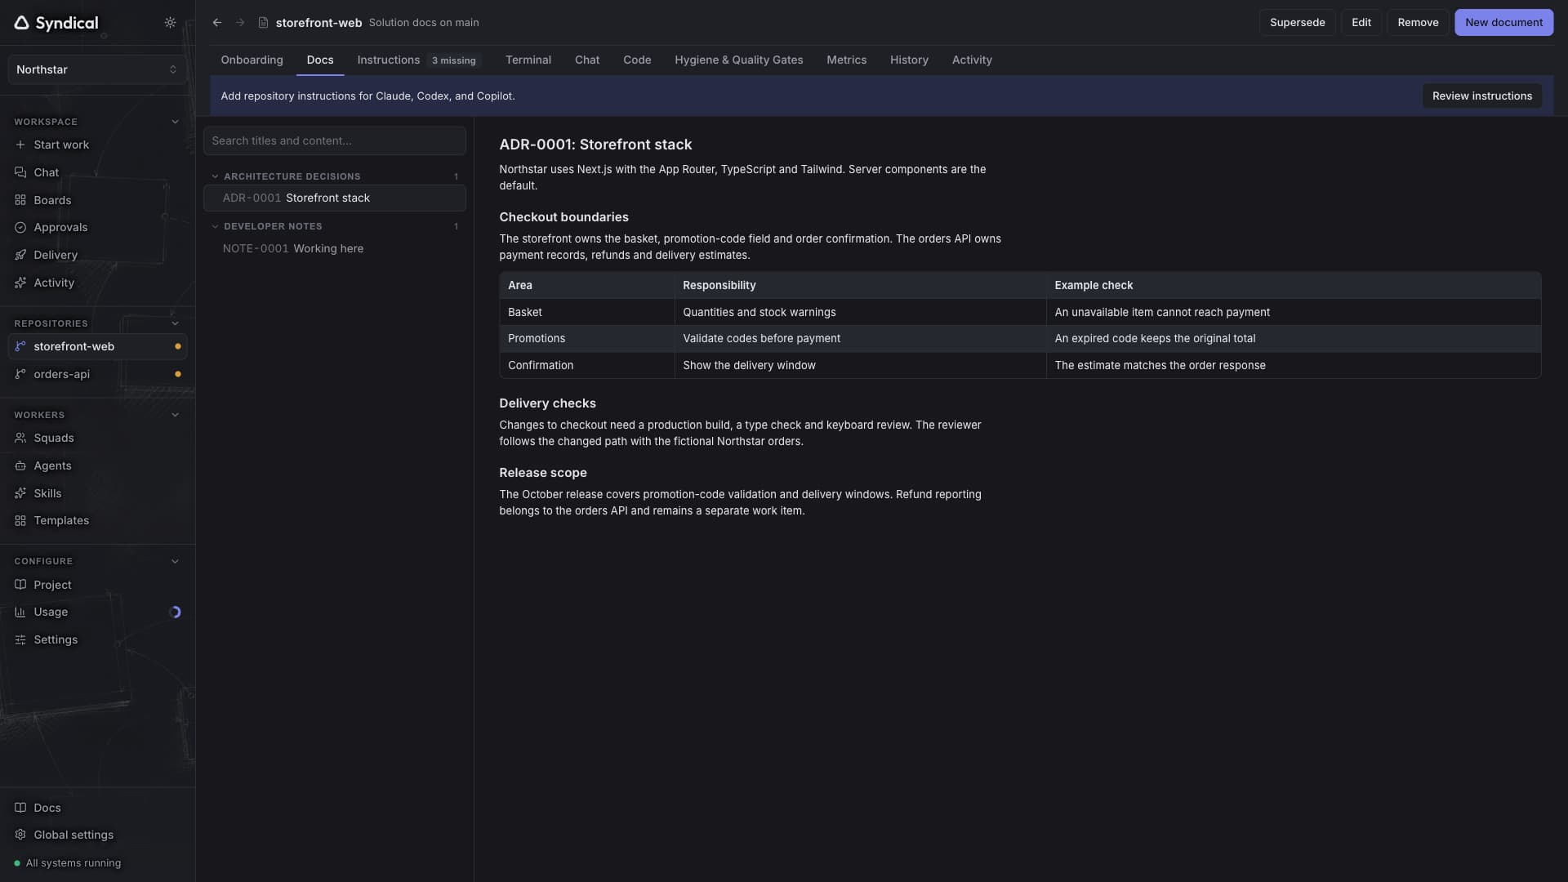
Task: Open Squads people icon
Action: tap(20, 439)
